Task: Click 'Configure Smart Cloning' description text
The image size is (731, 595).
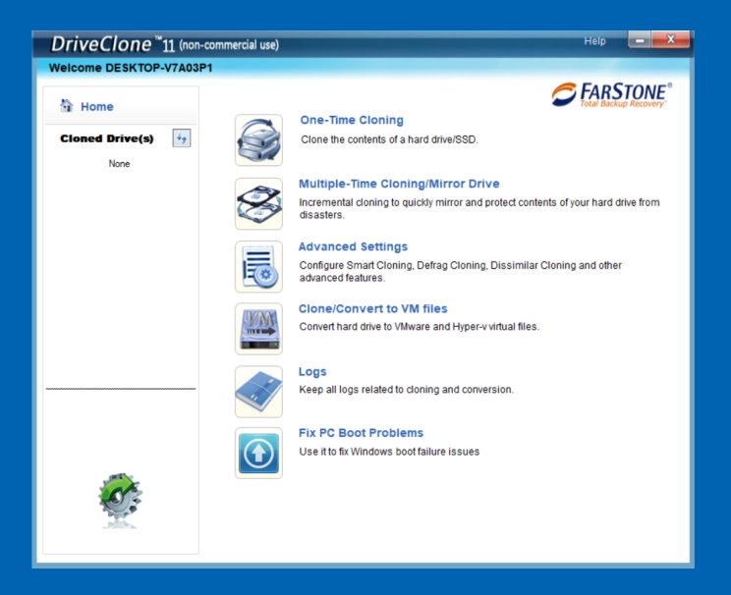Action: (460, 271)
